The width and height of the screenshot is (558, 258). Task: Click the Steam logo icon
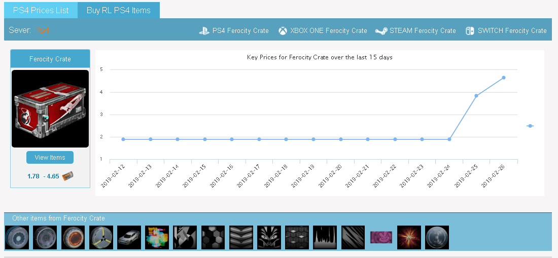pos(381,31)
